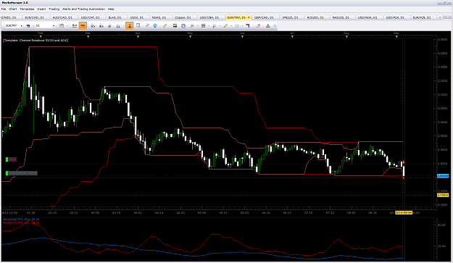Switch to the Bund, D1 tab

pos(115,17)
